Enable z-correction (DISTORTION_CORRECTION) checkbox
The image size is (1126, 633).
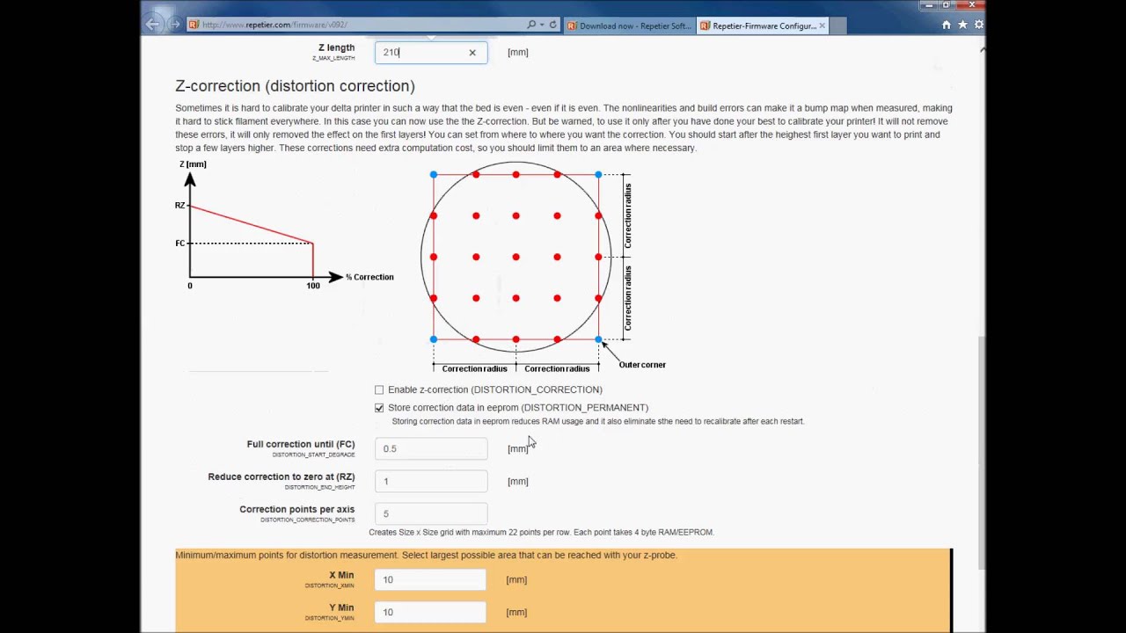pyautogui.click(x=379, y=389)
